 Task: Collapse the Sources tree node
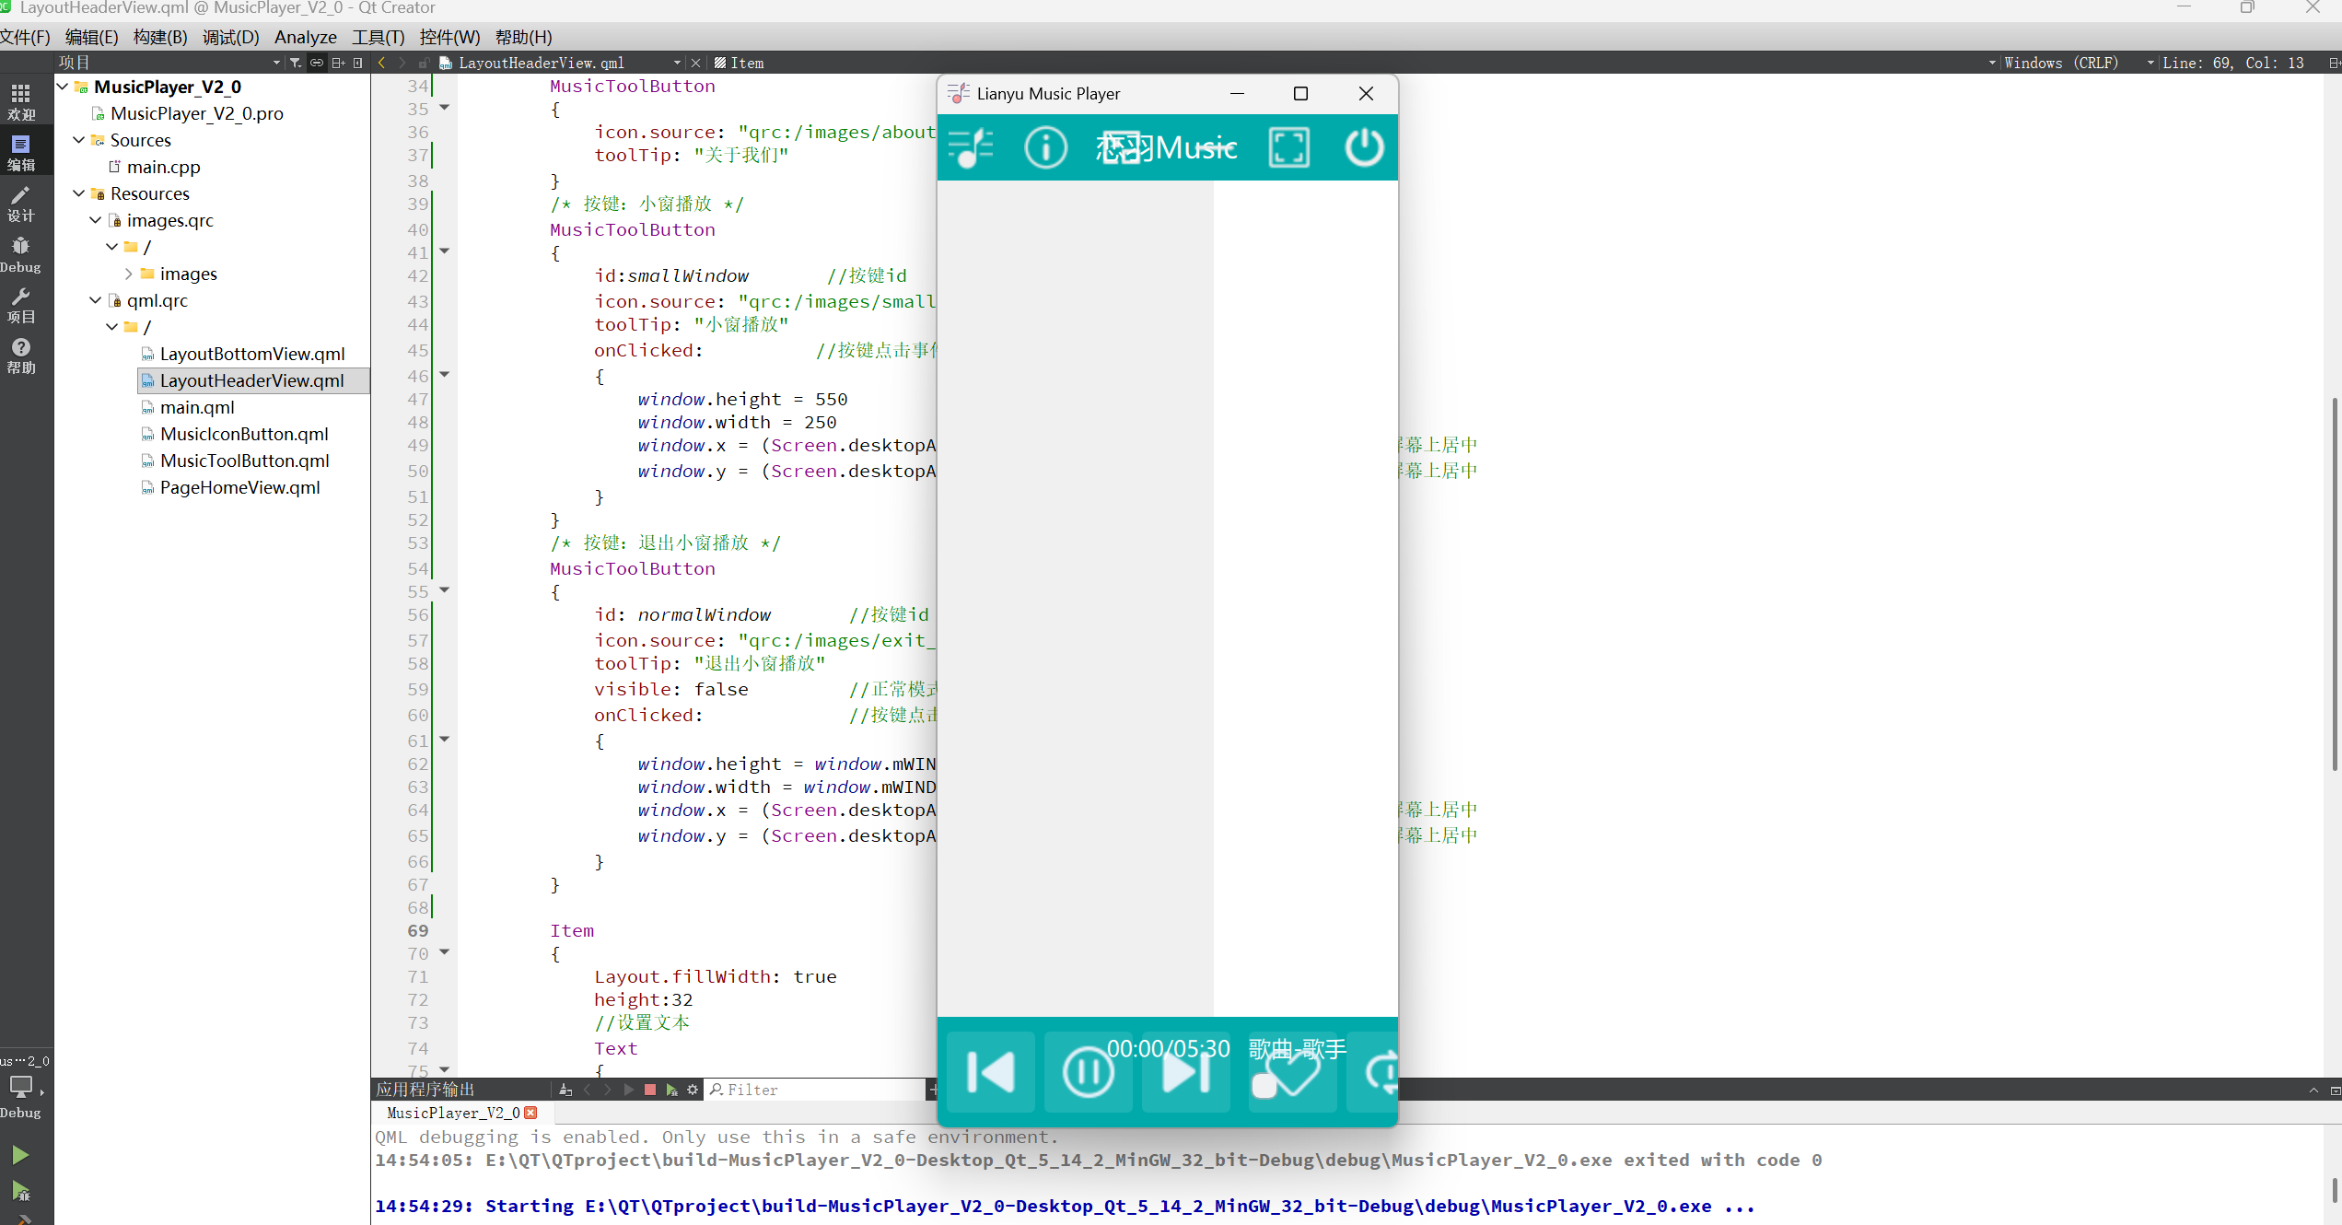tap(79, 140)
